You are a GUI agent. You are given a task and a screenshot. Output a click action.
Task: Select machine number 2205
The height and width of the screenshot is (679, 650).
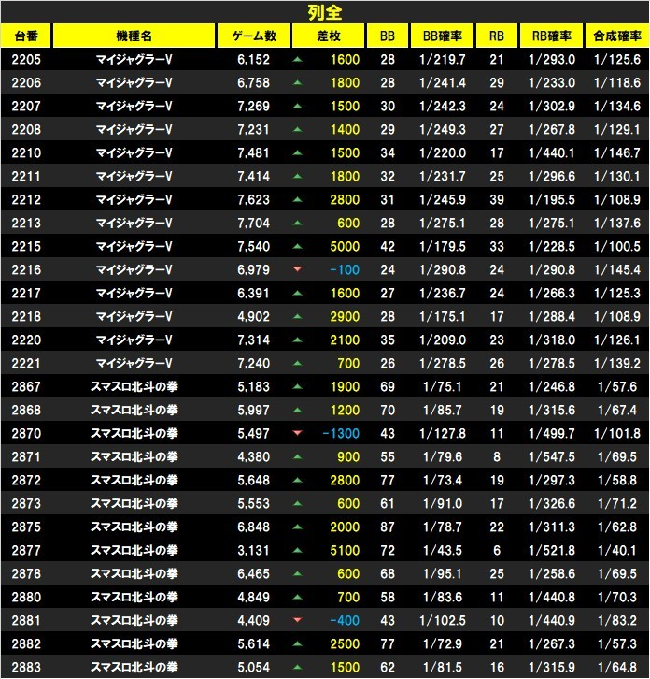coord(26,59)
